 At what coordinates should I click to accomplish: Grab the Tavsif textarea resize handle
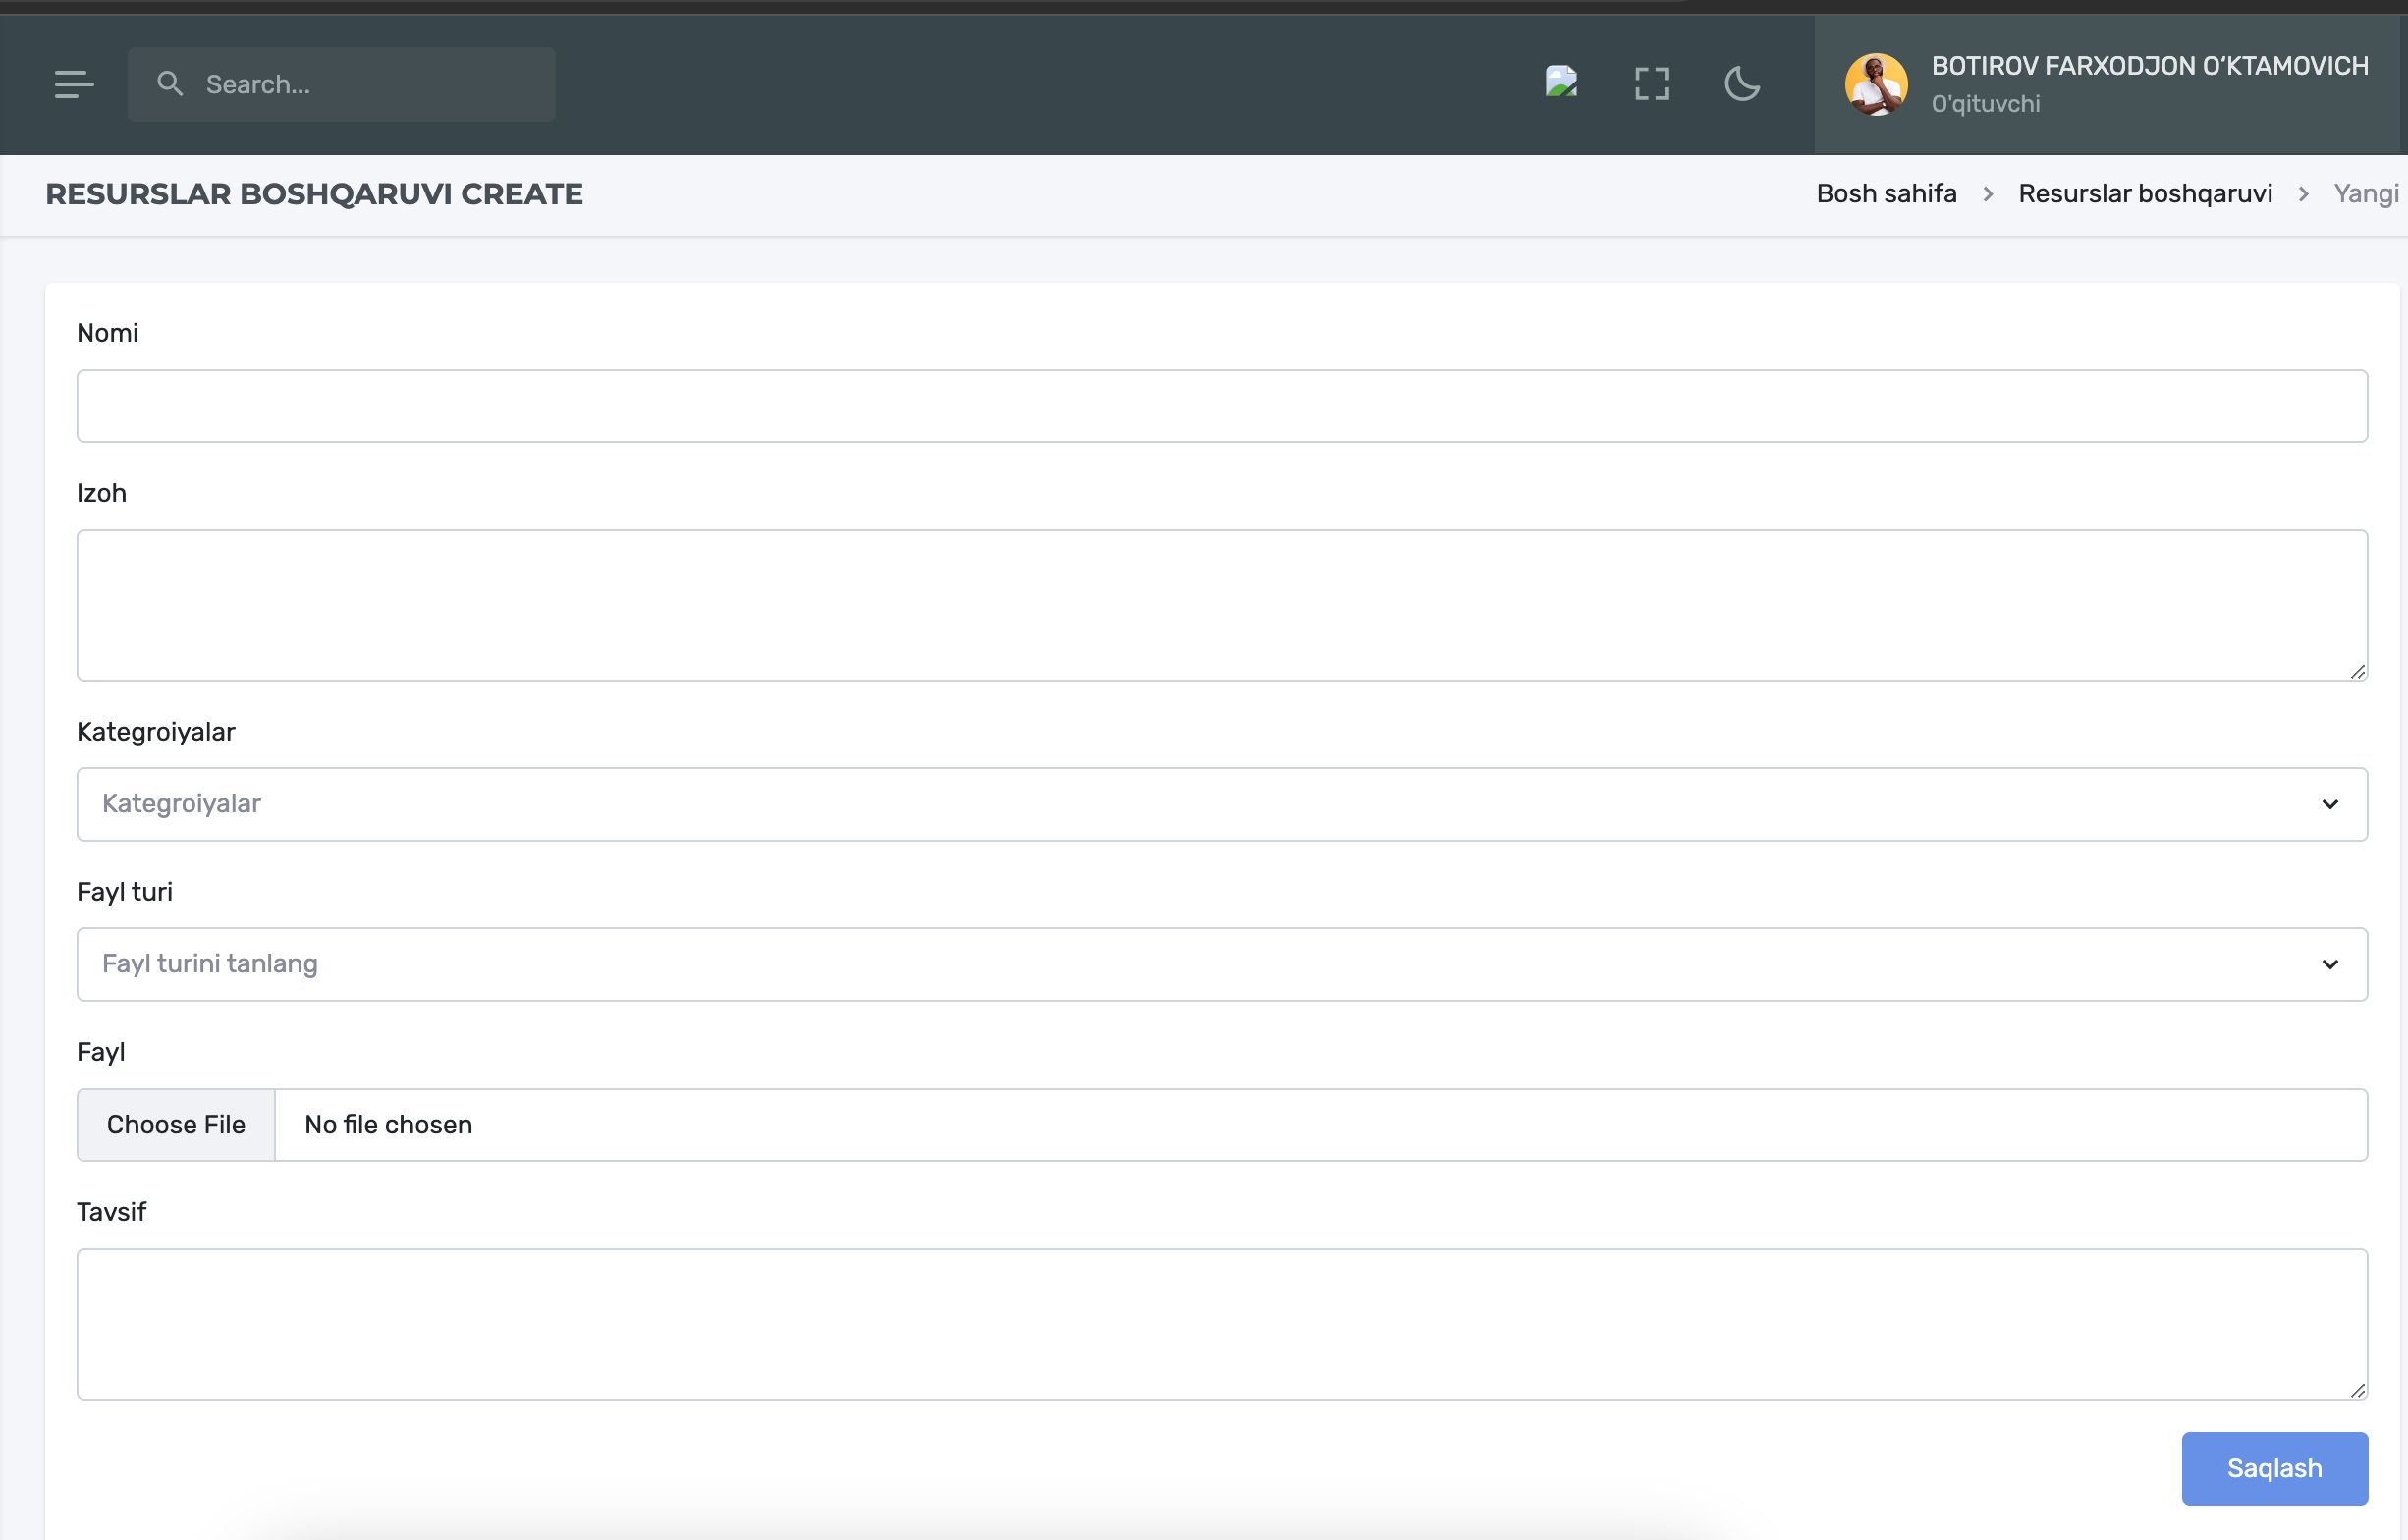2357,1390
